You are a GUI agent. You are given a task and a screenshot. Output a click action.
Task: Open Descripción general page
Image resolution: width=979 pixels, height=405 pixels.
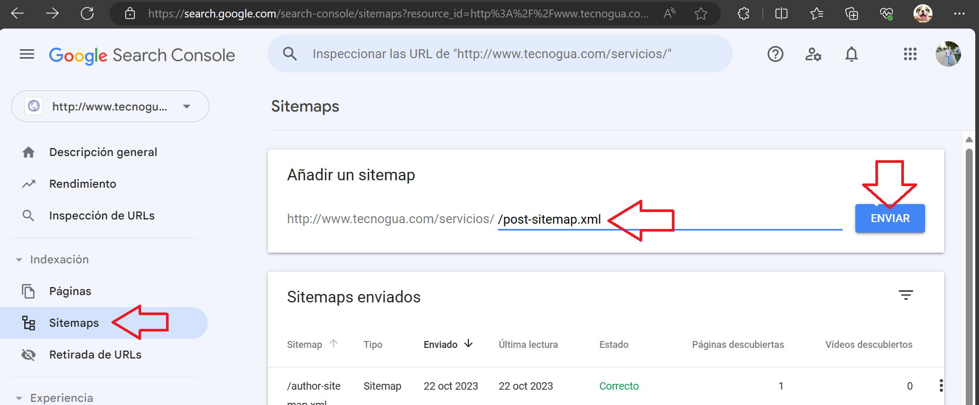point(103,152)
